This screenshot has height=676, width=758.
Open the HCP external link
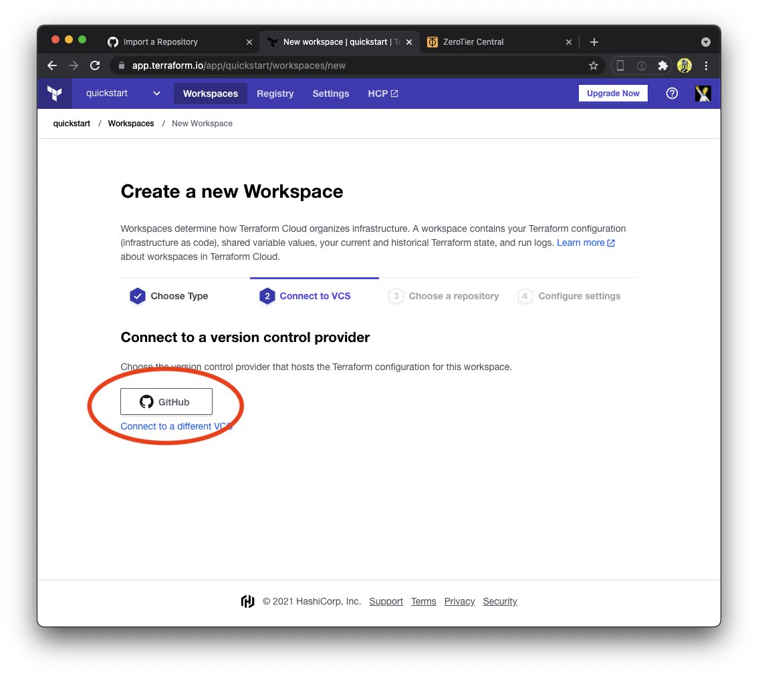[x=383, y=94]
